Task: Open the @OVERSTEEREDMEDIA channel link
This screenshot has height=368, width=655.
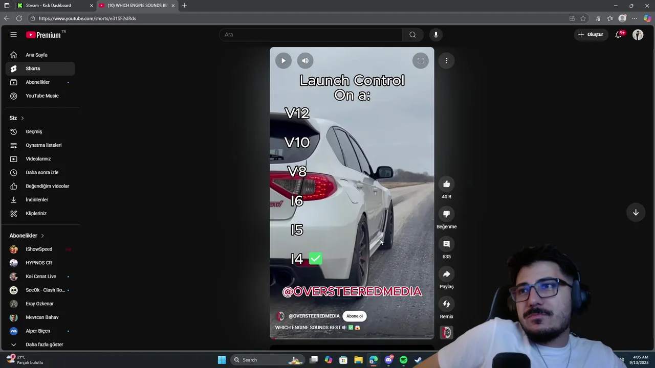Action: pos(314,316)
